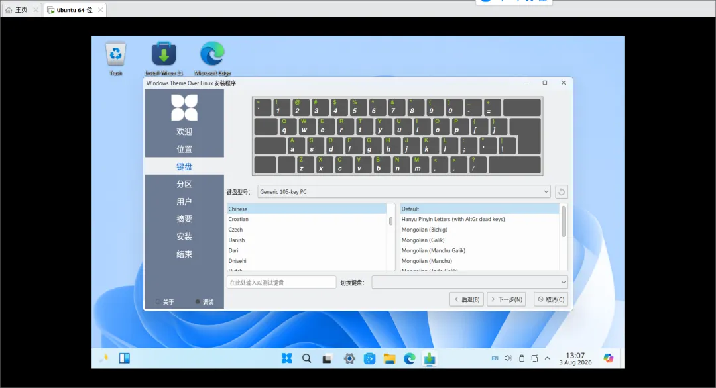Toggle the 调试 debug option

pos(205,302)
